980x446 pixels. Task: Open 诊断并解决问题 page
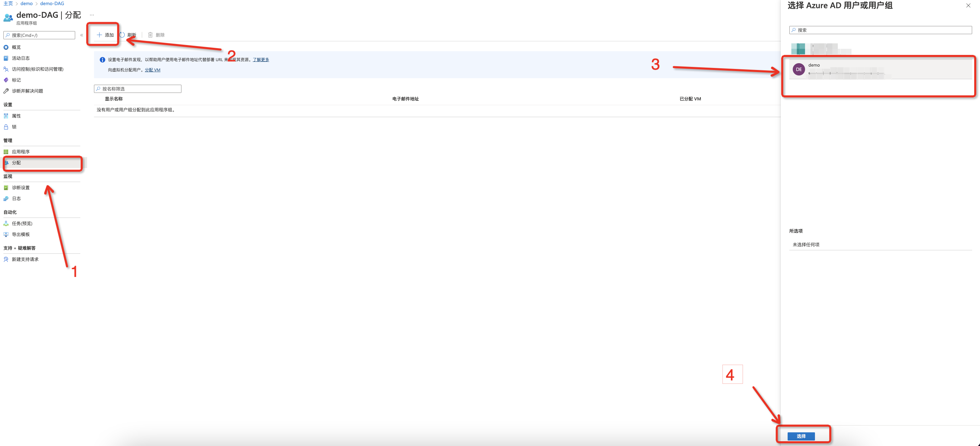click(x=27, y=91)
